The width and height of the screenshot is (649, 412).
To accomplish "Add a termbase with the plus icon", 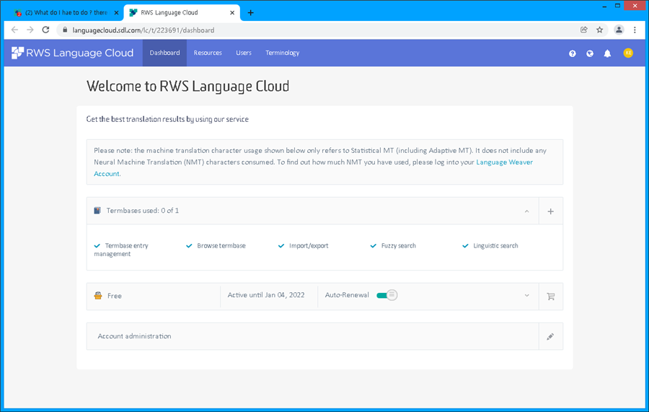I will 550,211.
